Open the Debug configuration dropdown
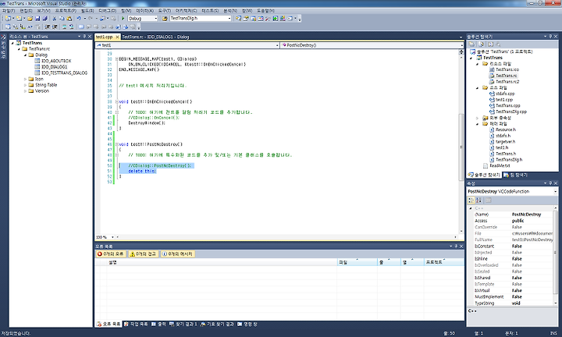The width and height of the screenshot is (562, 337). [155, 18]
